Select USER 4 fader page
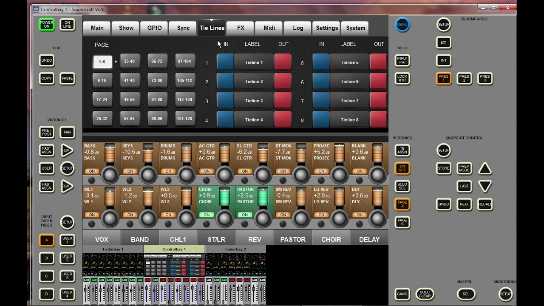The image size is (544, 306). [67, 294]
